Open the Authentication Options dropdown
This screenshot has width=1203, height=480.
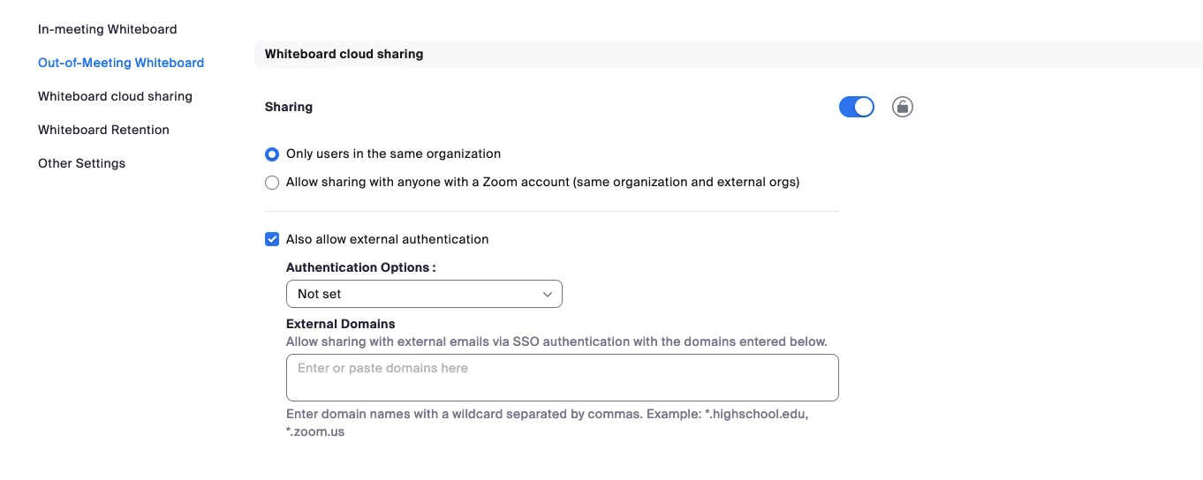click(424, 294)
